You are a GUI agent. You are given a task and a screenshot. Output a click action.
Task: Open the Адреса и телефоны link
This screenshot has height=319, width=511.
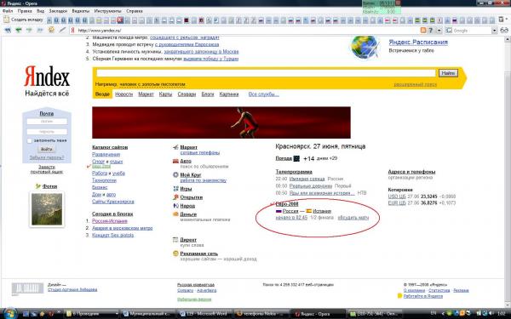pos(411,172)
